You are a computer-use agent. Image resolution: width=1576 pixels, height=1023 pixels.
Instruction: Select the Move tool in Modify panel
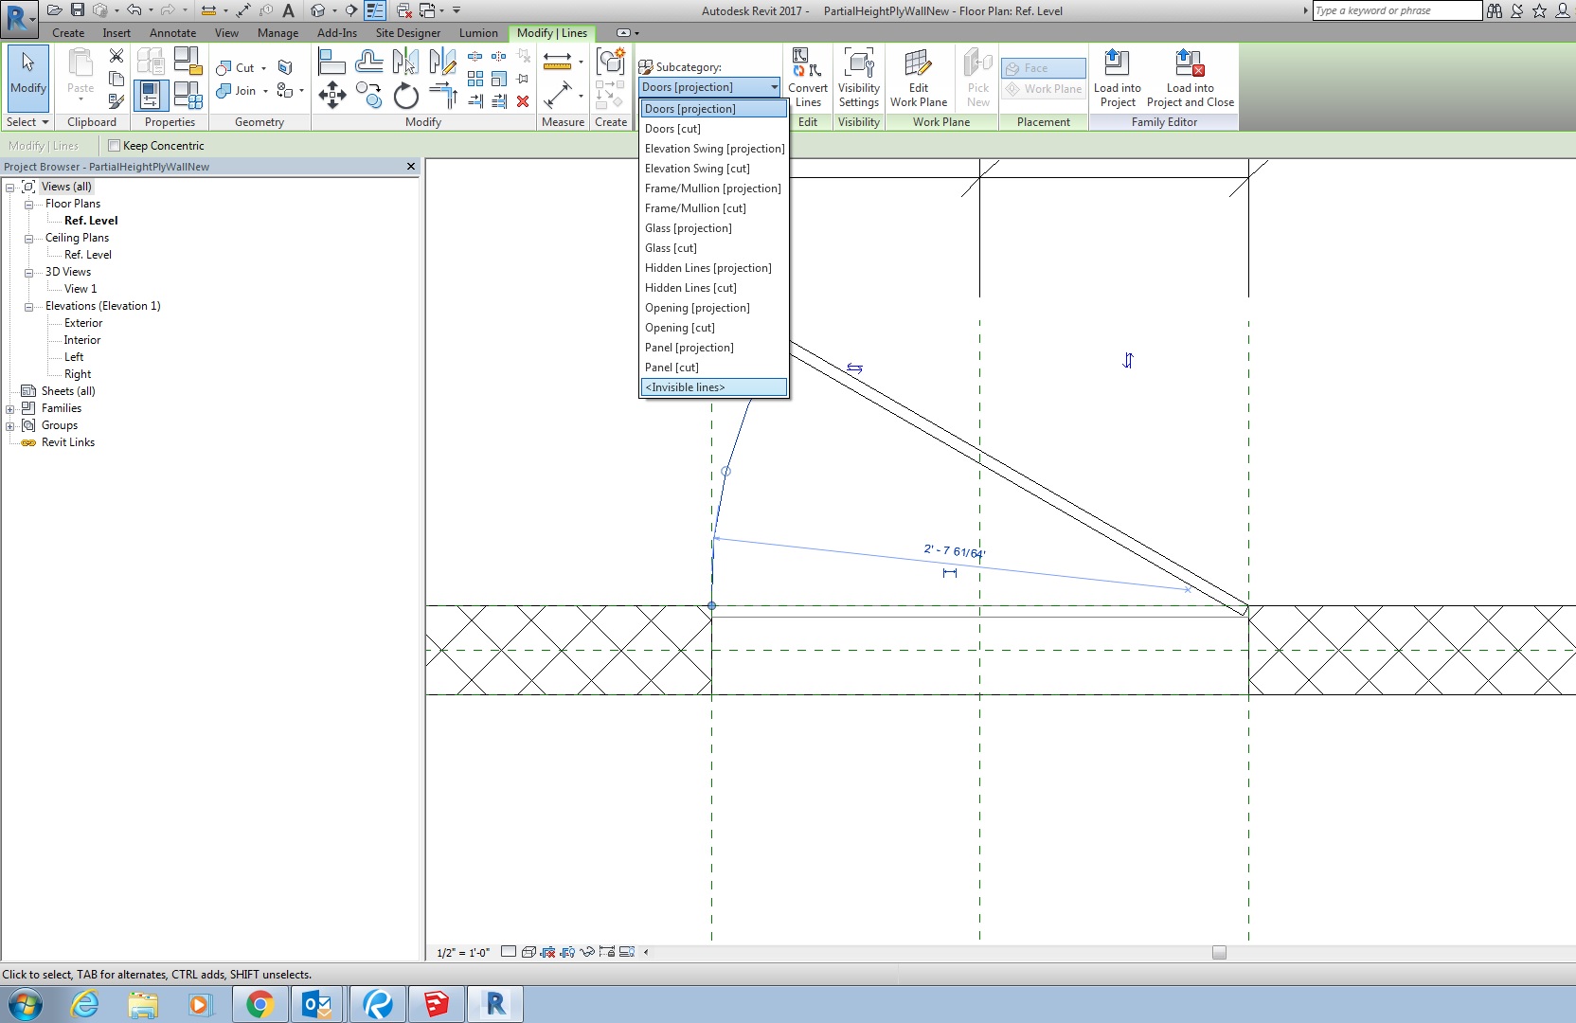click(x=331, y=94)
